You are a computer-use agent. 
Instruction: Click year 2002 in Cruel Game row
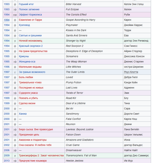(7, 145)
